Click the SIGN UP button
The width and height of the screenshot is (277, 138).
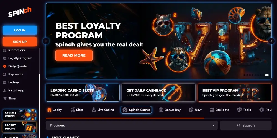pos(20,42)
